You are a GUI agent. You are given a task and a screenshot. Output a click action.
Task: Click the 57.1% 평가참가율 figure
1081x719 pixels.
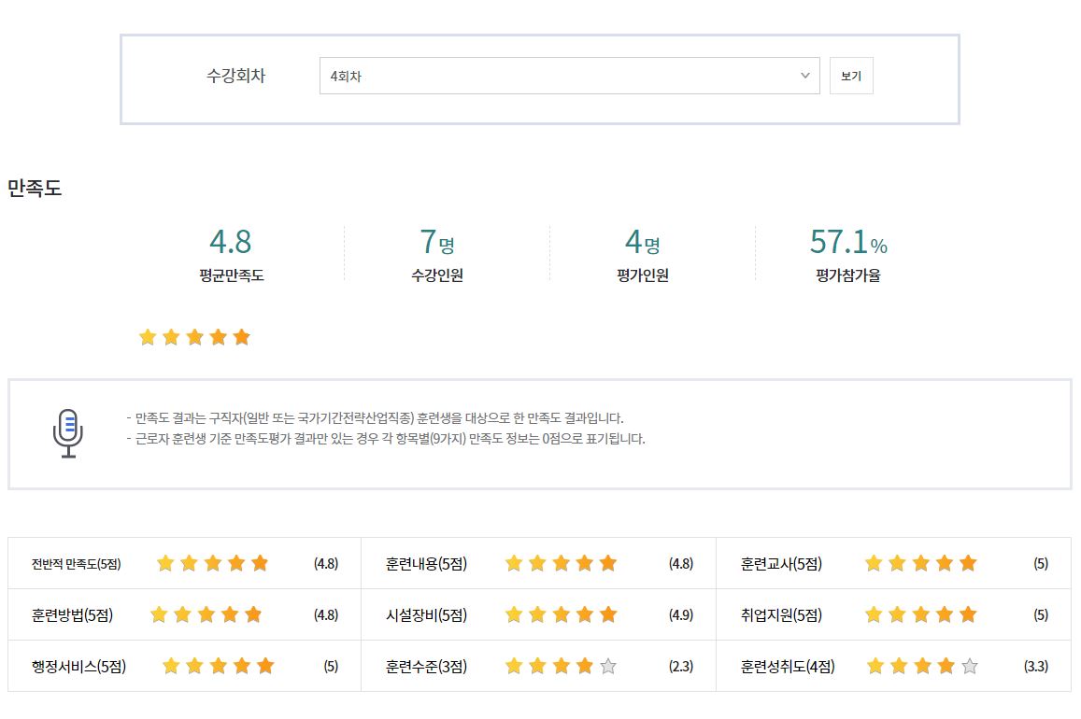(847, 242)
